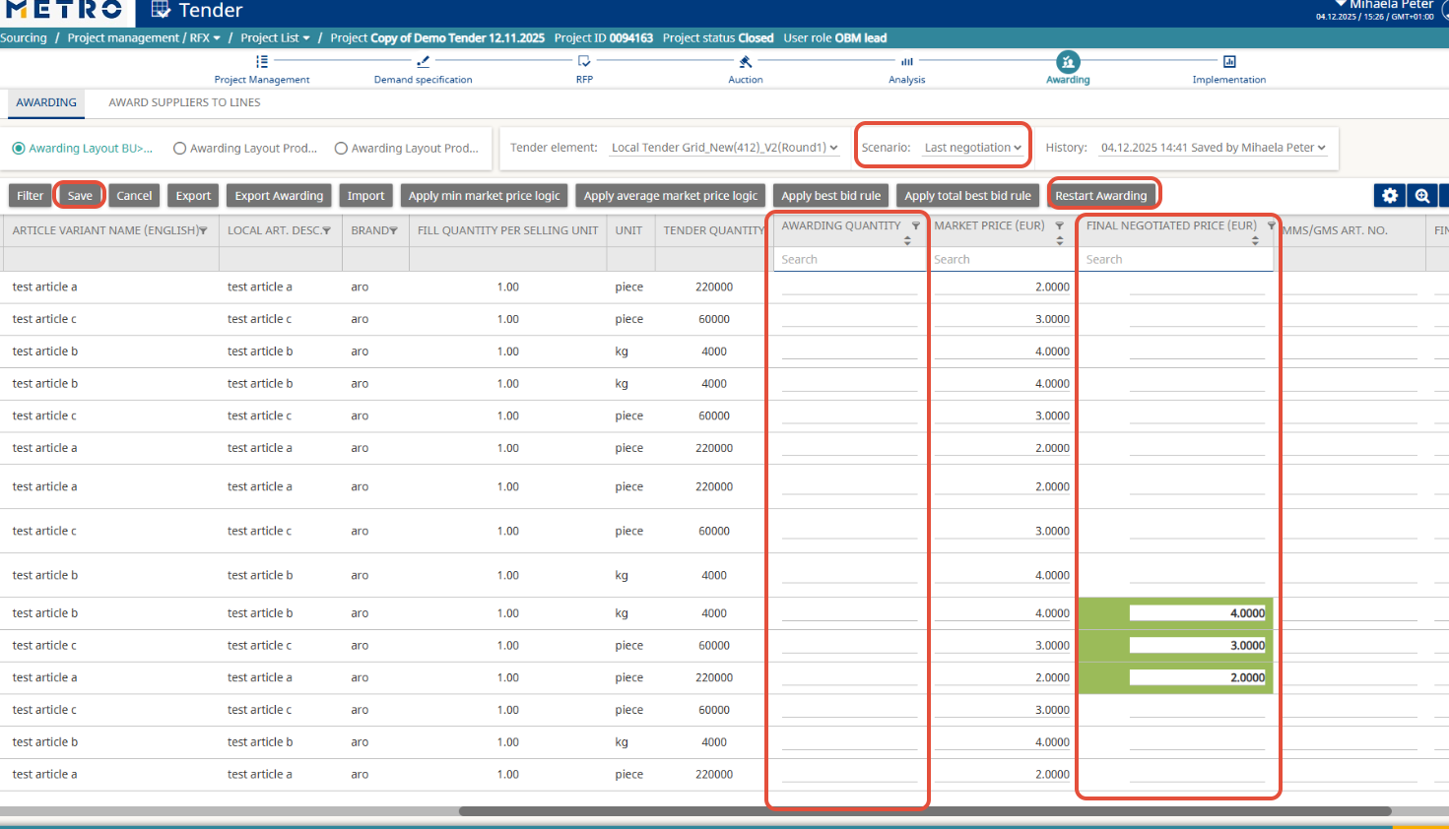Click the zoom magnifier icon
This screenshot has height=829, width=1449.
pos(1422,196)
